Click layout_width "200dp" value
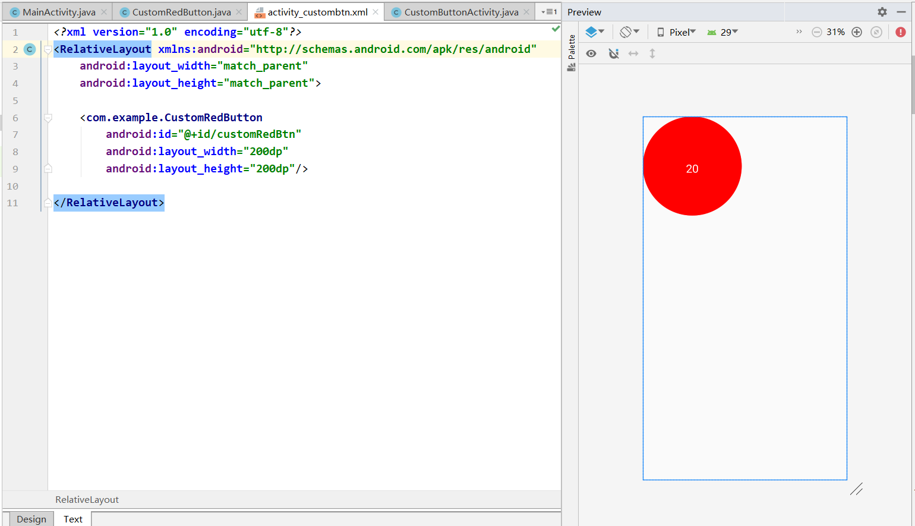 pos(266,152)
